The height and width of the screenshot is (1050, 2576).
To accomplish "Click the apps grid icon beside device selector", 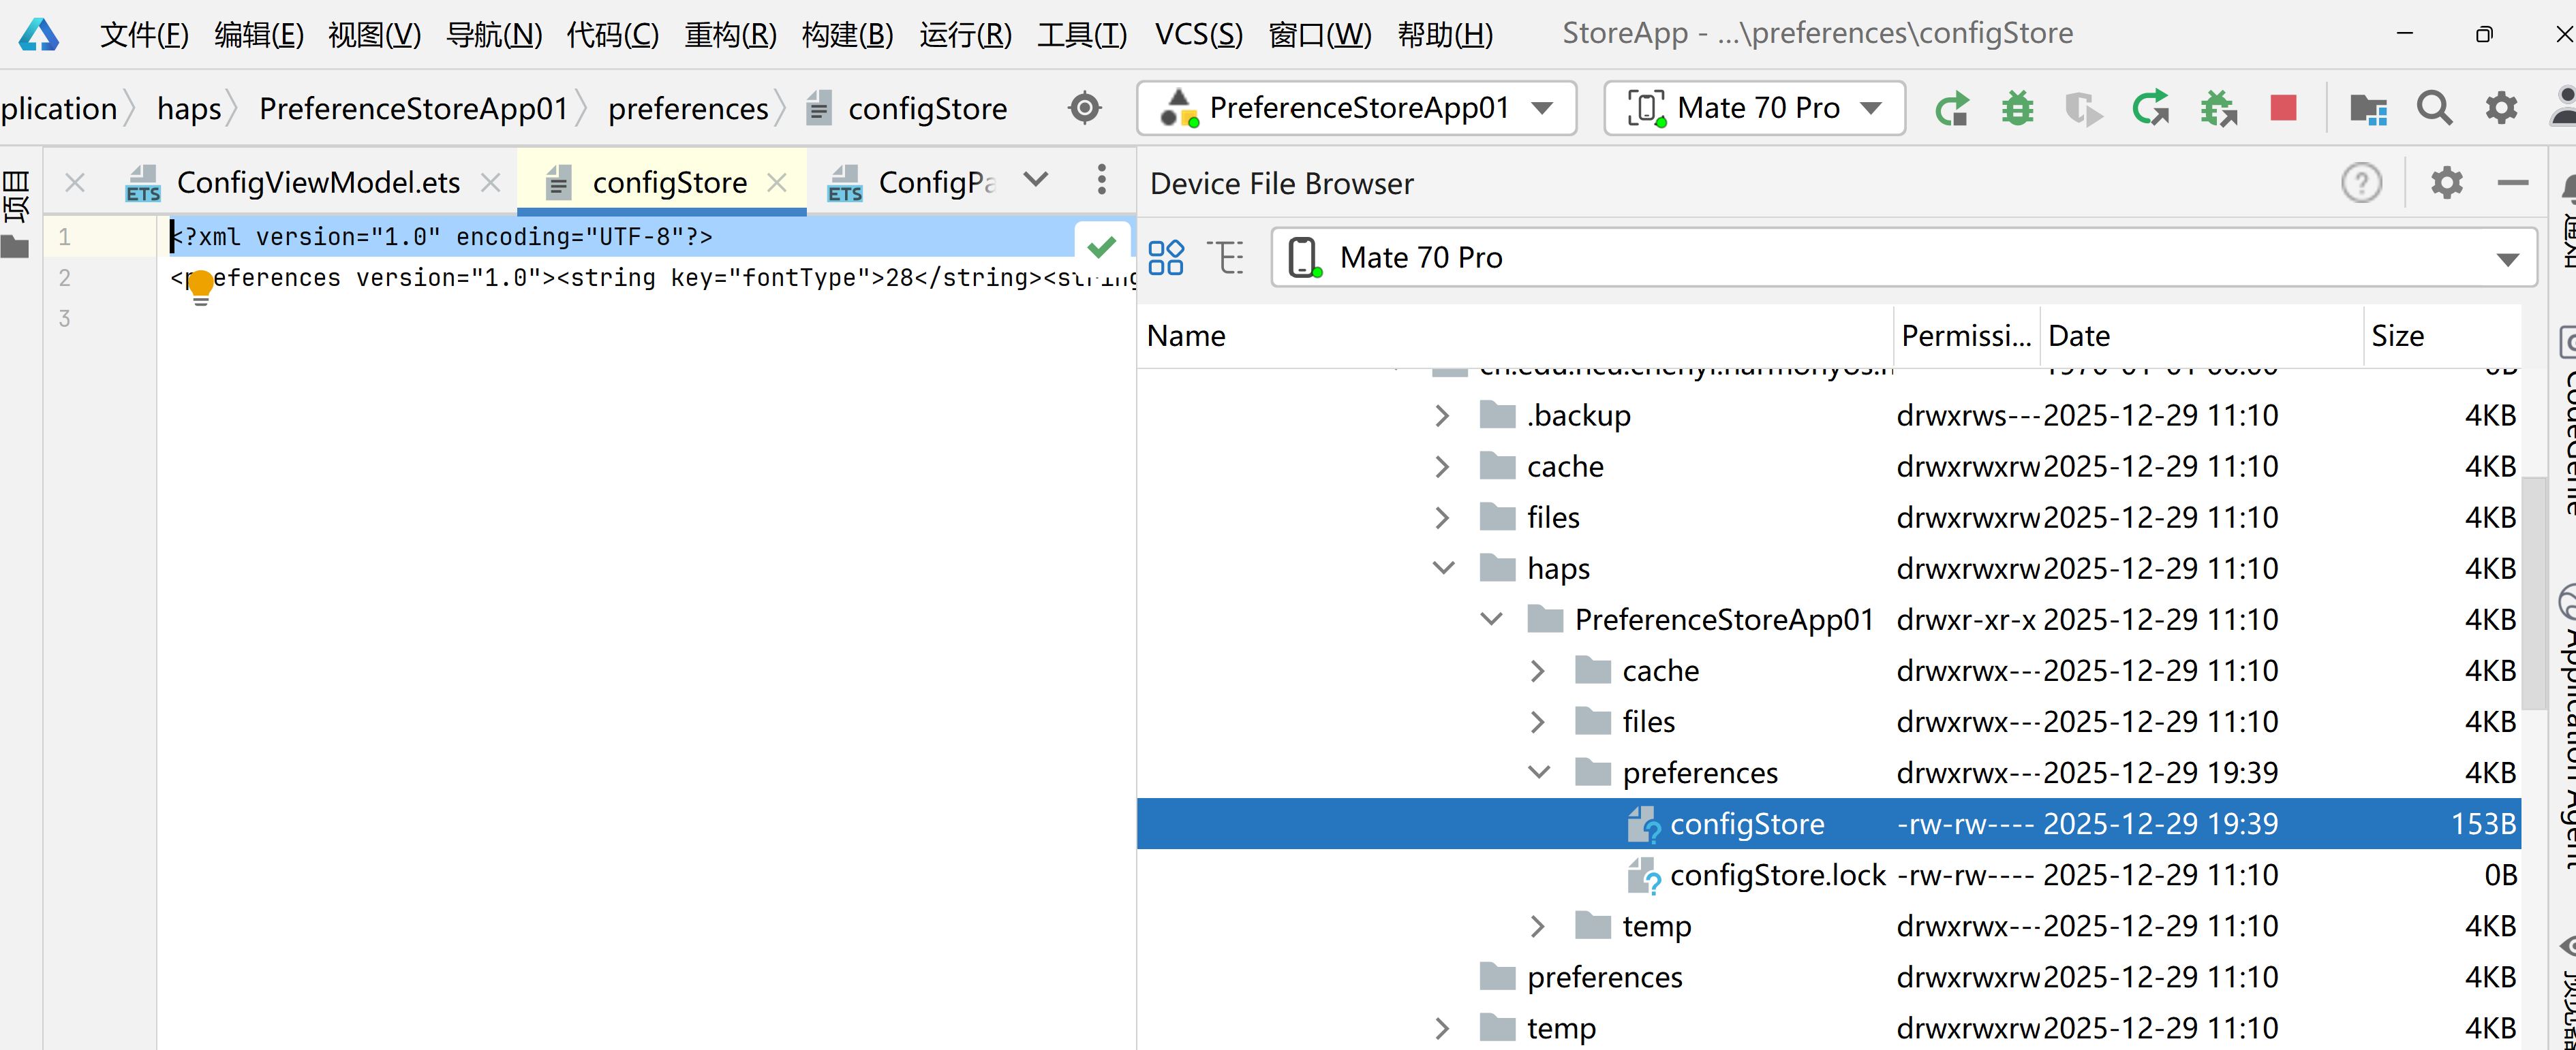I will point(1166,258).
